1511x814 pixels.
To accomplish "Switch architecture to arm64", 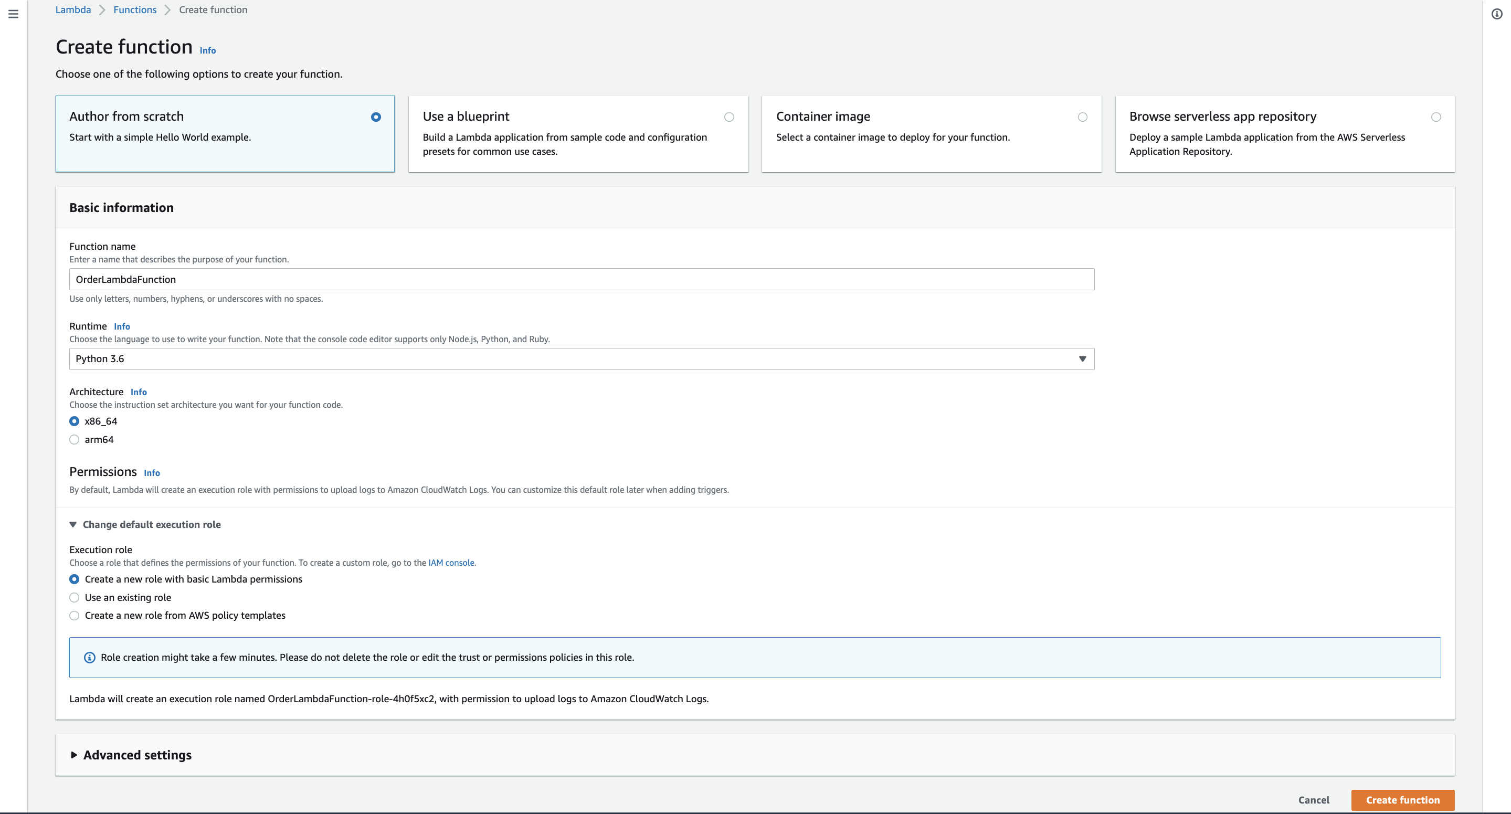I will coord(74,439).
